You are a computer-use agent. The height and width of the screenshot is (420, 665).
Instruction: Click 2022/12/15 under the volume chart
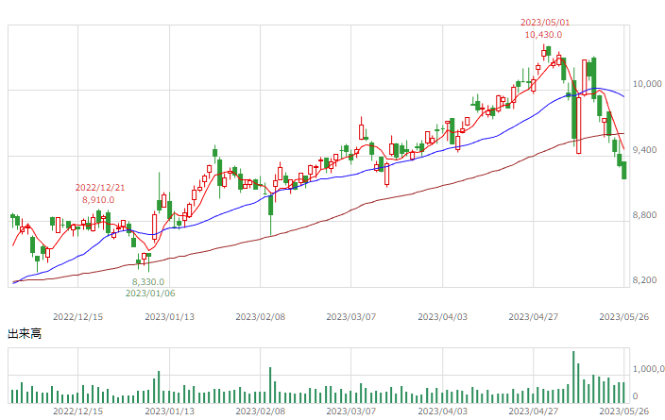[x=77, y=412]
